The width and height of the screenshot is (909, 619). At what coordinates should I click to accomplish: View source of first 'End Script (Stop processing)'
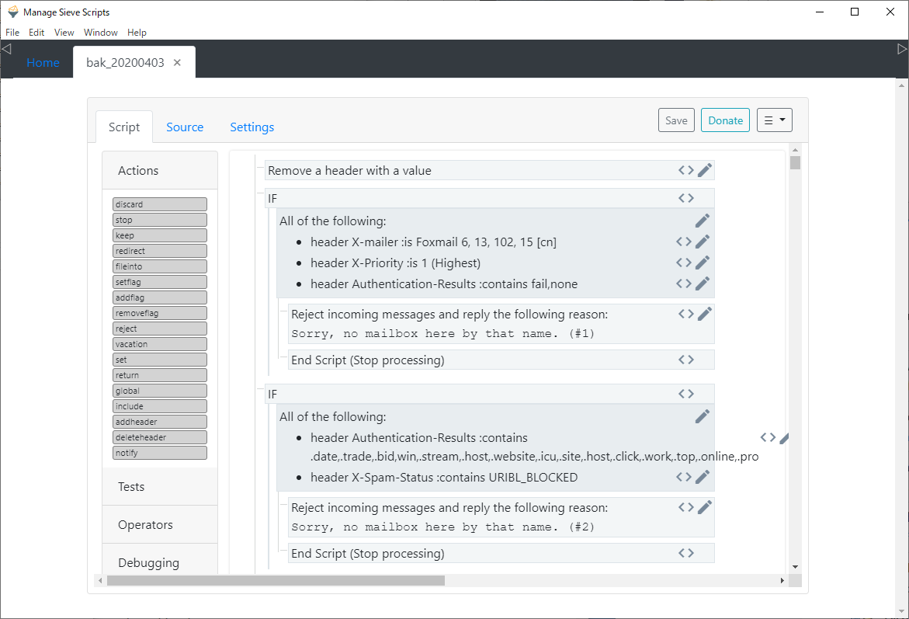685,358
